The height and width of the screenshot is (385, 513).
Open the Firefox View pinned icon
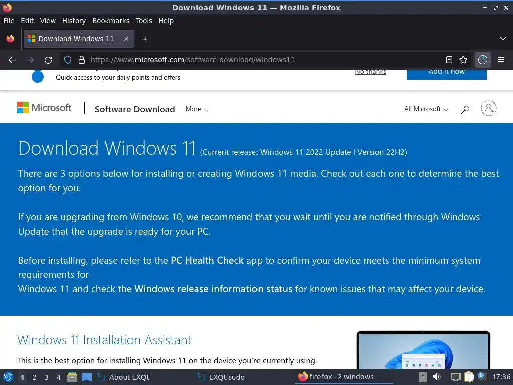10,39
